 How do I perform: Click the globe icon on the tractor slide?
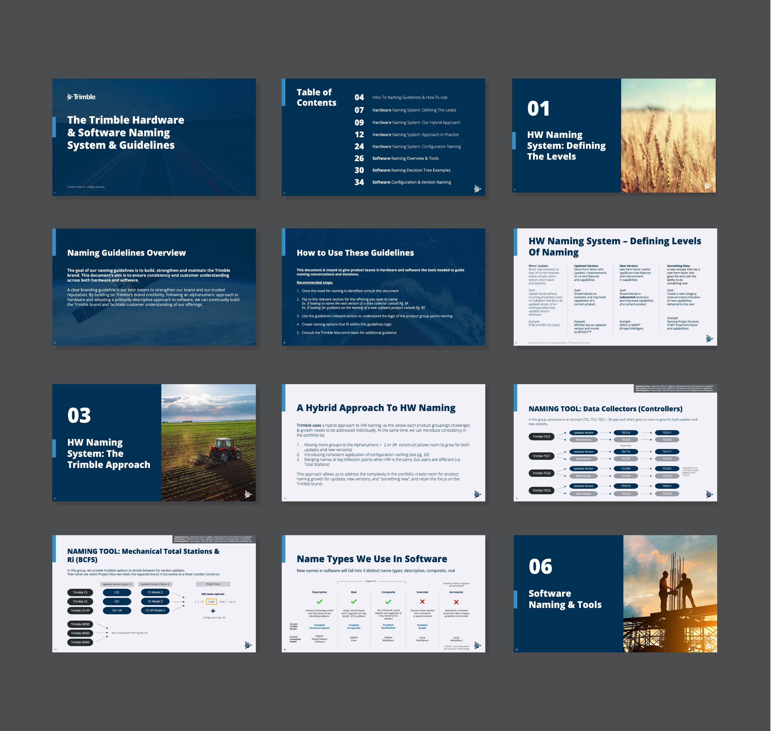(x=248, y=495)
